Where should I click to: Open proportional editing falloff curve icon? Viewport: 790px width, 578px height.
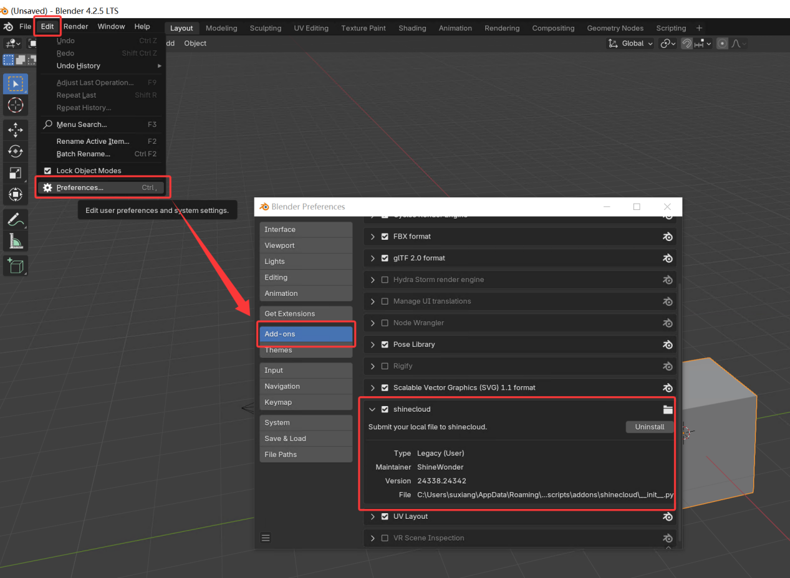(738, 44)
